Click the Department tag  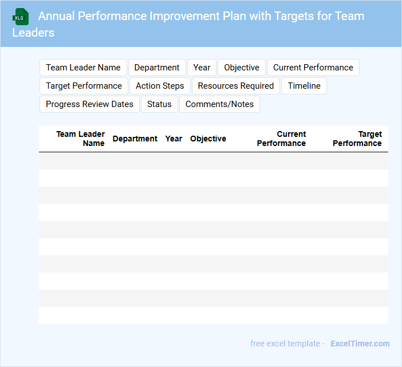[x=157, y=68]
